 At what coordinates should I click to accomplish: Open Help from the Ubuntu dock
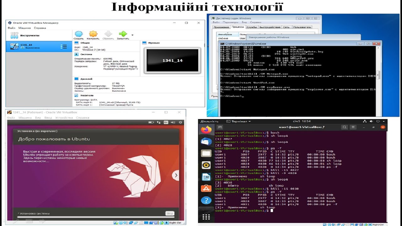coord(206,200)
